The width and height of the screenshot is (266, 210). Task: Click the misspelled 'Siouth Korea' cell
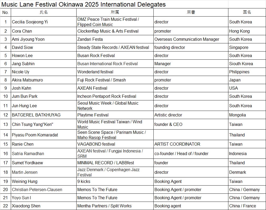point(247,64)
